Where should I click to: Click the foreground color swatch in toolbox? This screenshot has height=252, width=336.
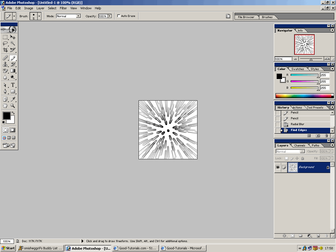tap(6, 116)
